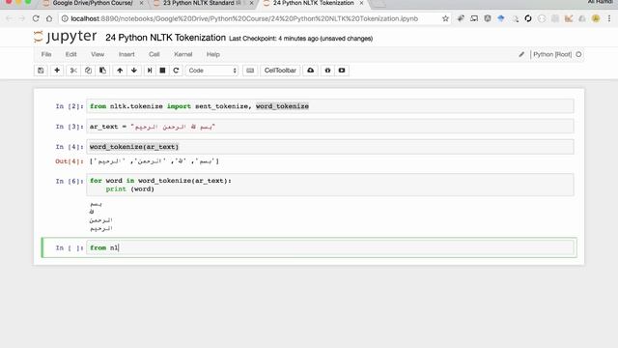Click cell In [6] for loop code

pos(330,185)
